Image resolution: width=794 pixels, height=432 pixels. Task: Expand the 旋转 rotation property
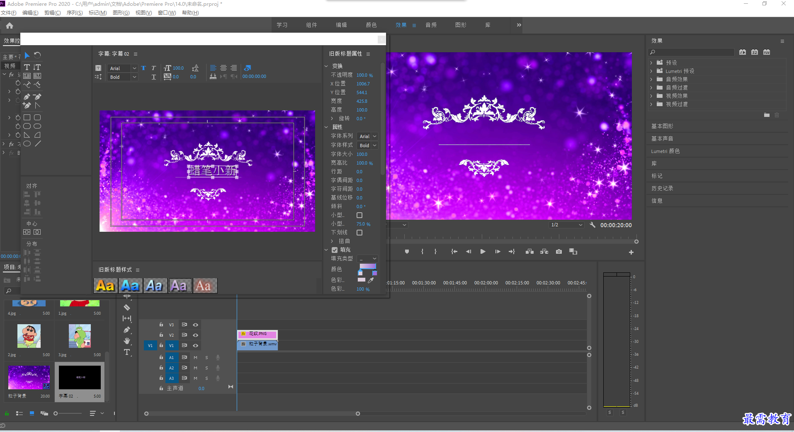[x=332, y=119]
